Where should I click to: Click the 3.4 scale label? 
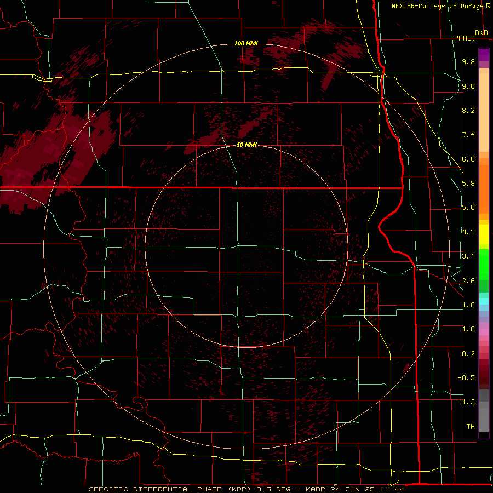point(468,256)
